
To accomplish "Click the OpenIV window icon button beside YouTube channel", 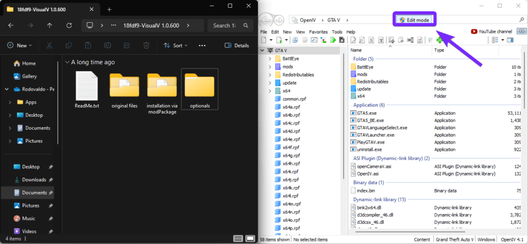I will coord(521,31).
